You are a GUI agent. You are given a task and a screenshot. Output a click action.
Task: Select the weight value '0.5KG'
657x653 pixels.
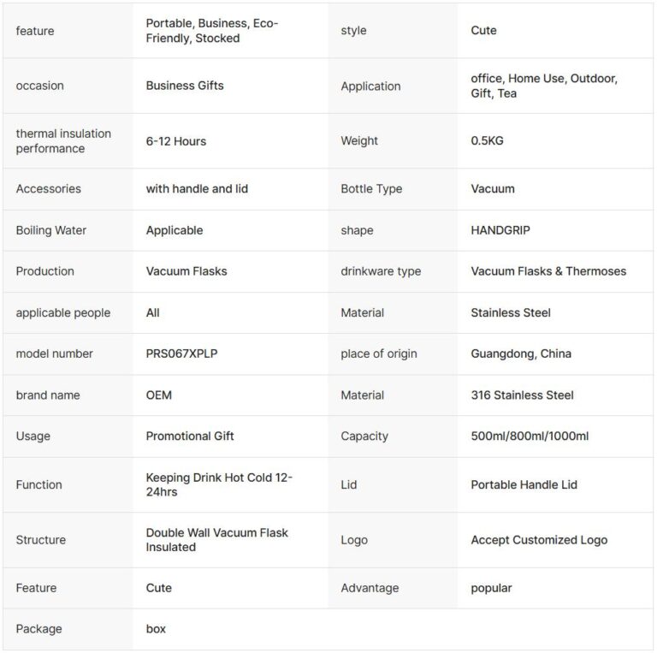(487, 141)
